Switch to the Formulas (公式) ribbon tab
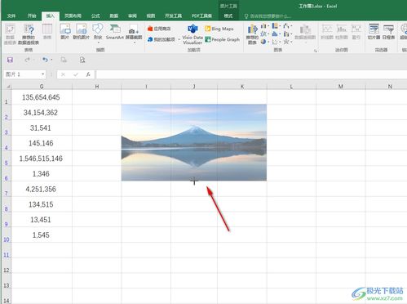The height and width of the screenshot is (304, 407). coord(95,16)
